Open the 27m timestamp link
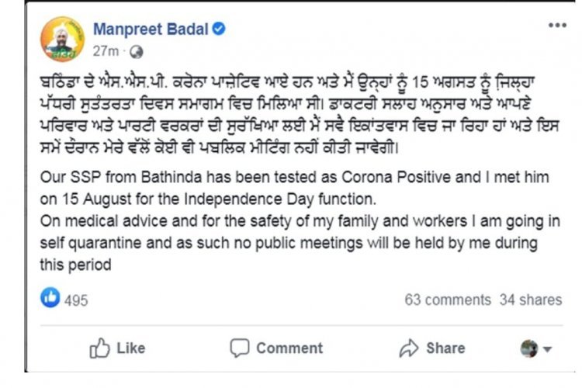 point(105,51)
